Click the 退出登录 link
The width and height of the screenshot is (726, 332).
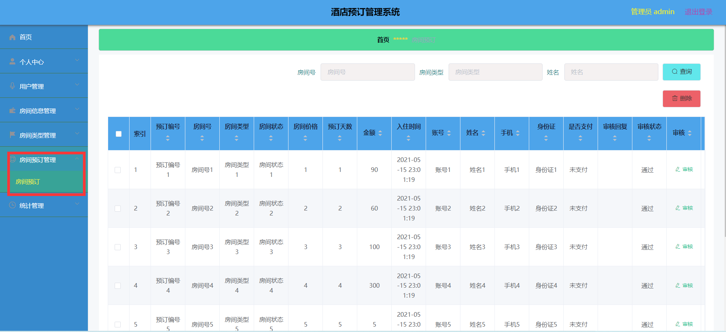(x=698, y=12)
